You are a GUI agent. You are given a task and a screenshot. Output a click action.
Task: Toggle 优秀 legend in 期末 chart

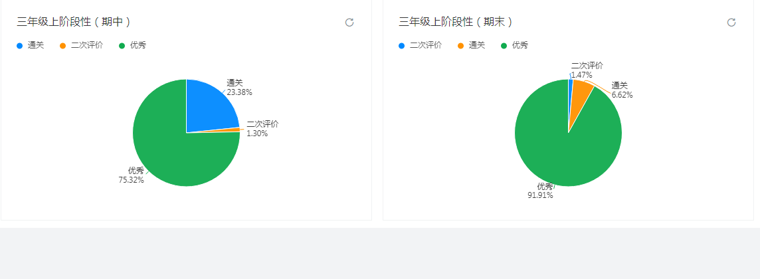coord(514,45)
